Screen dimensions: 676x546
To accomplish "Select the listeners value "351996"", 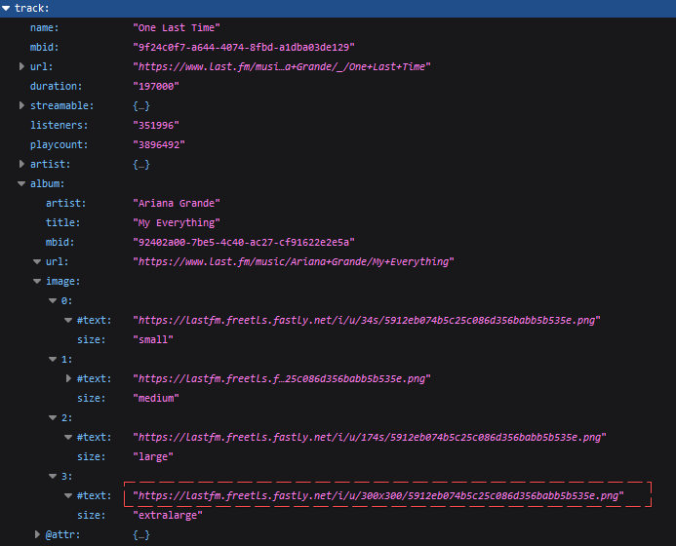I will 156,125.
